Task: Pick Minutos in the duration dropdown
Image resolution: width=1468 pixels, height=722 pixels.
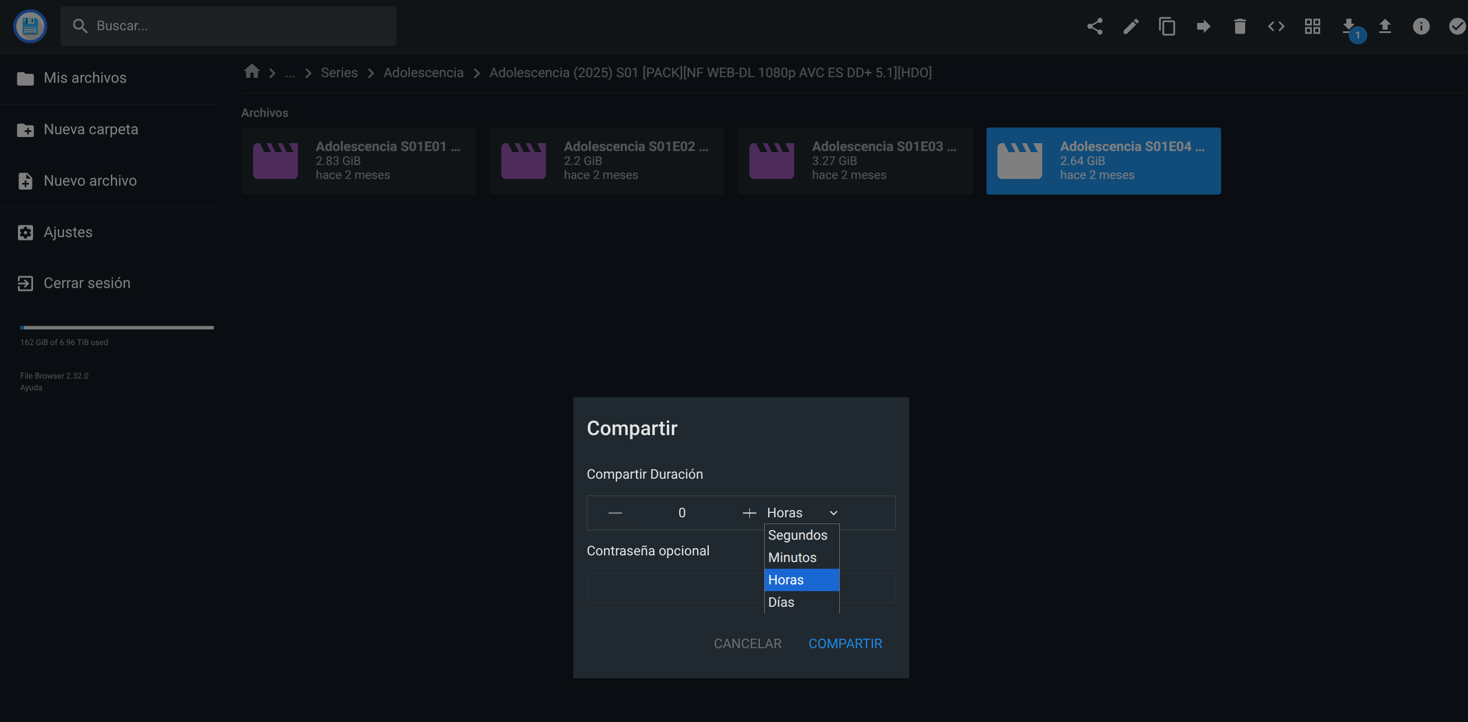Action: [x=792, y=557]
